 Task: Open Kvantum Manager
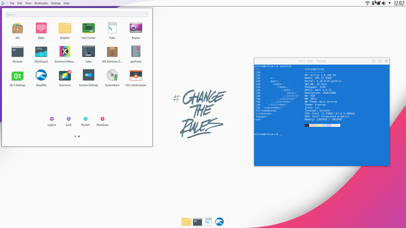65,52
